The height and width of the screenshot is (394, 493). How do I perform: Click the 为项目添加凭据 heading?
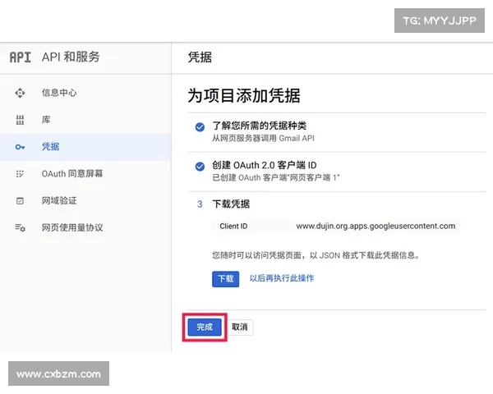[x=244, y=96]
